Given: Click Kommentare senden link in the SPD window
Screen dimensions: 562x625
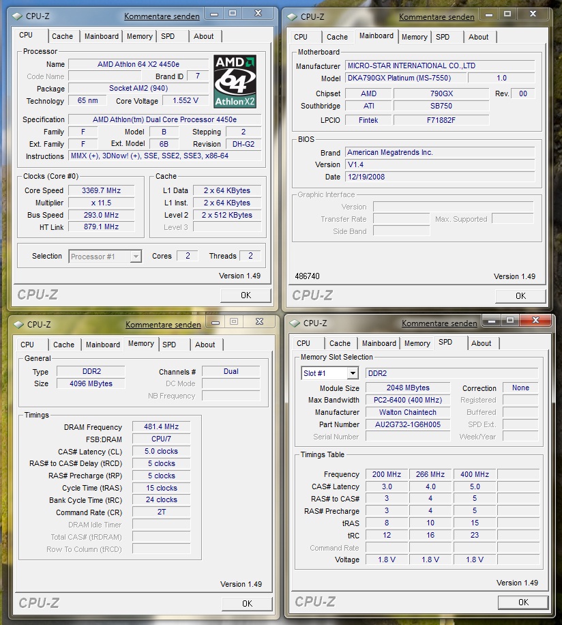Looking at the screenshot, I should [x=439, y=323].
